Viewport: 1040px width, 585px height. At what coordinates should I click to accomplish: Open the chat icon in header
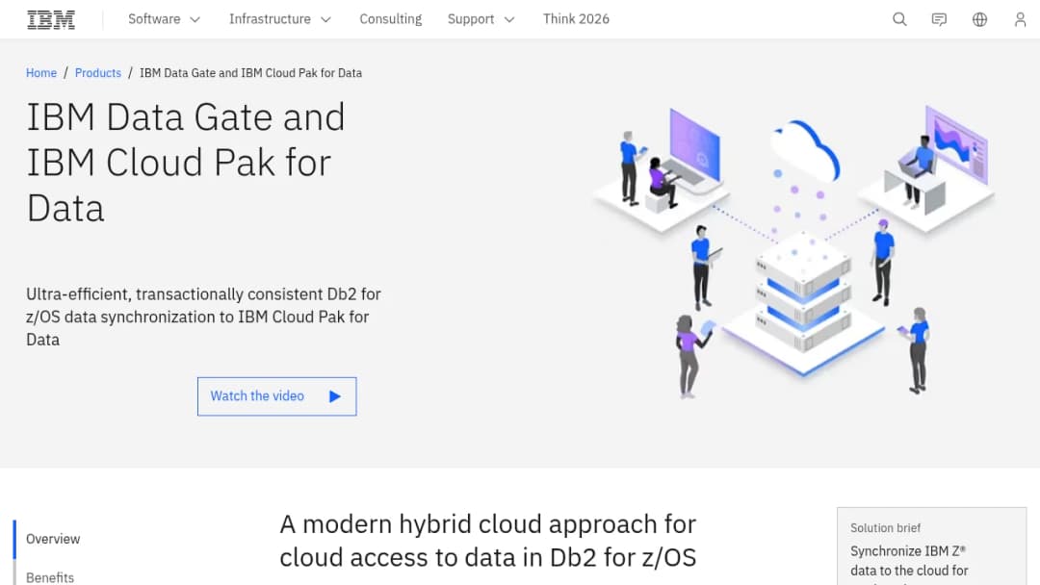click(939, 19)
